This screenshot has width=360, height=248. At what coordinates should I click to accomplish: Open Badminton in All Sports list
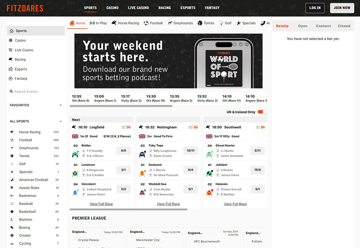(35, 196)
